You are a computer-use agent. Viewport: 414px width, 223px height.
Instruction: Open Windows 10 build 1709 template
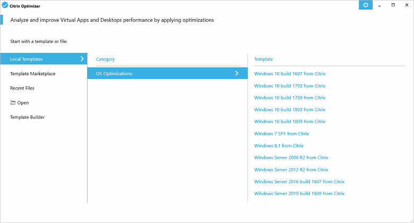(290, 97)
